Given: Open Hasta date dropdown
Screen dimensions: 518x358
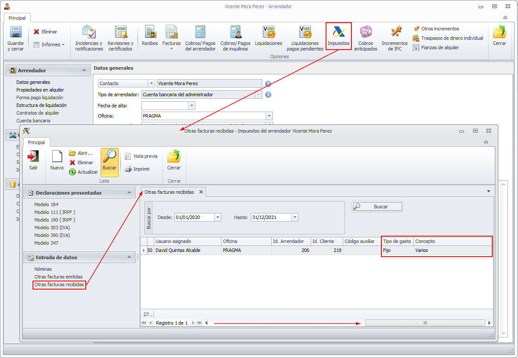Looking at the screenshot, I should [x=295, y=217].
